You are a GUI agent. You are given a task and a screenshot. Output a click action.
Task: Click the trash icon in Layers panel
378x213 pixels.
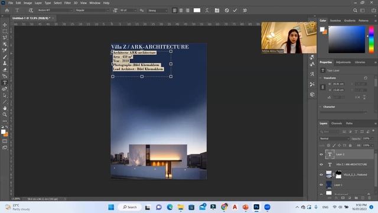click(369, 198)
